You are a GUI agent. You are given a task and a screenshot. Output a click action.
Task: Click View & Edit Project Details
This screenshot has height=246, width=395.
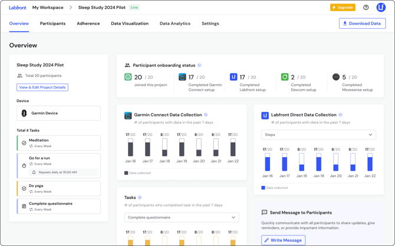(x=42, y=87)
